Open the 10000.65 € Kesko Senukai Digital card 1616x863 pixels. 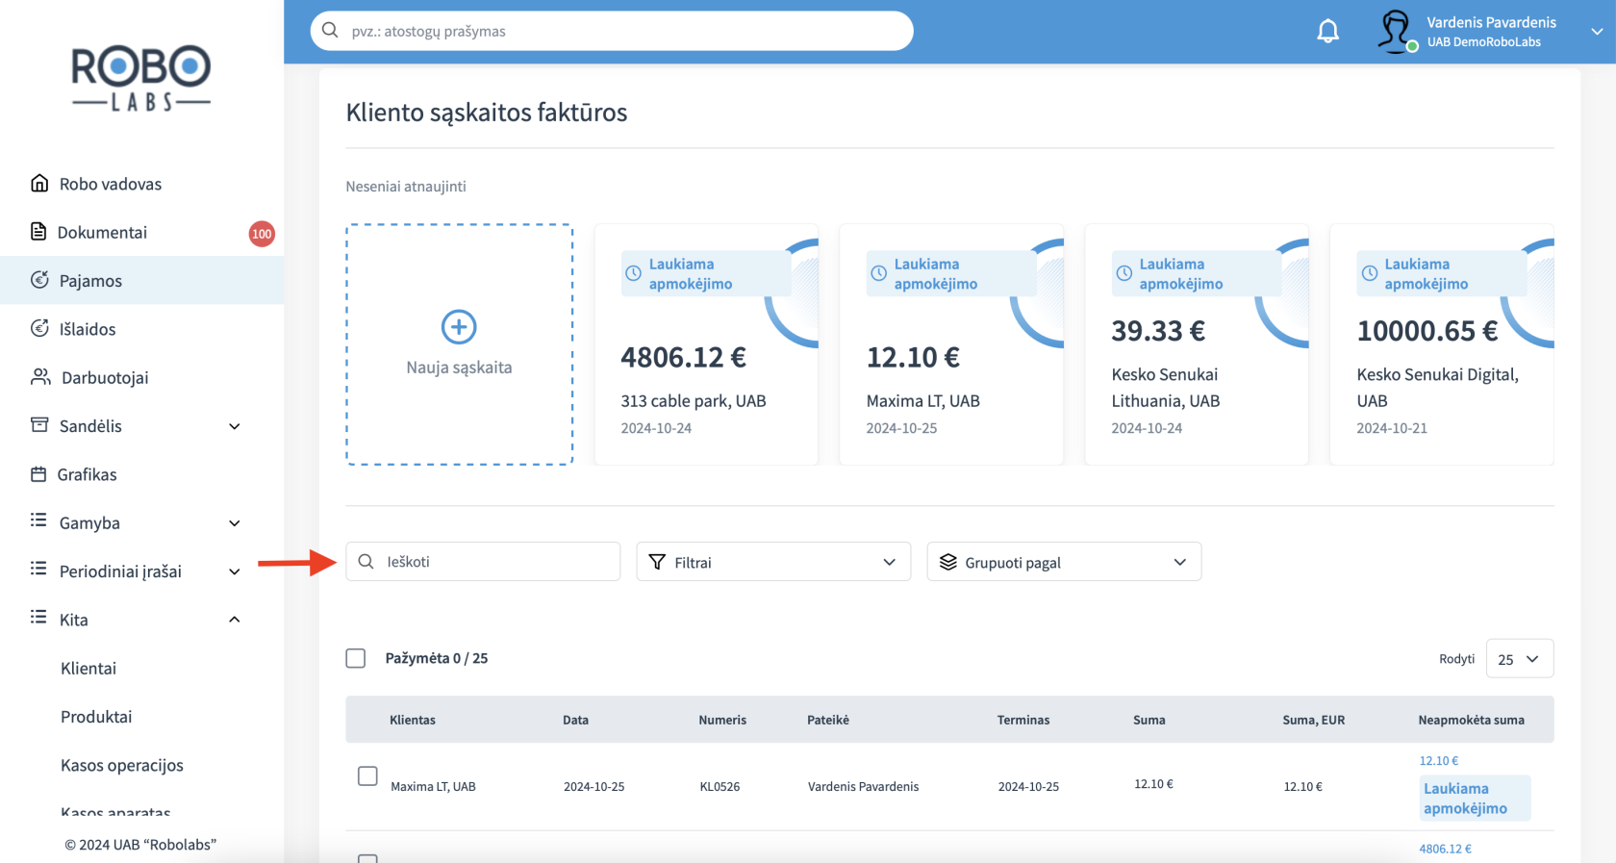tap(1441, 344)
